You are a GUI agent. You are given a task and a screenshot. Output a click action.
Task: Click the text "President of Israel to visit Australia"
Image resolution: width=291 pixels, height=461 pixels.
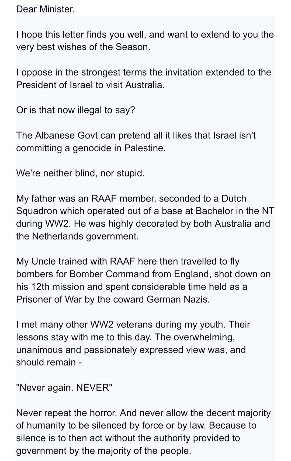(90, 85)
